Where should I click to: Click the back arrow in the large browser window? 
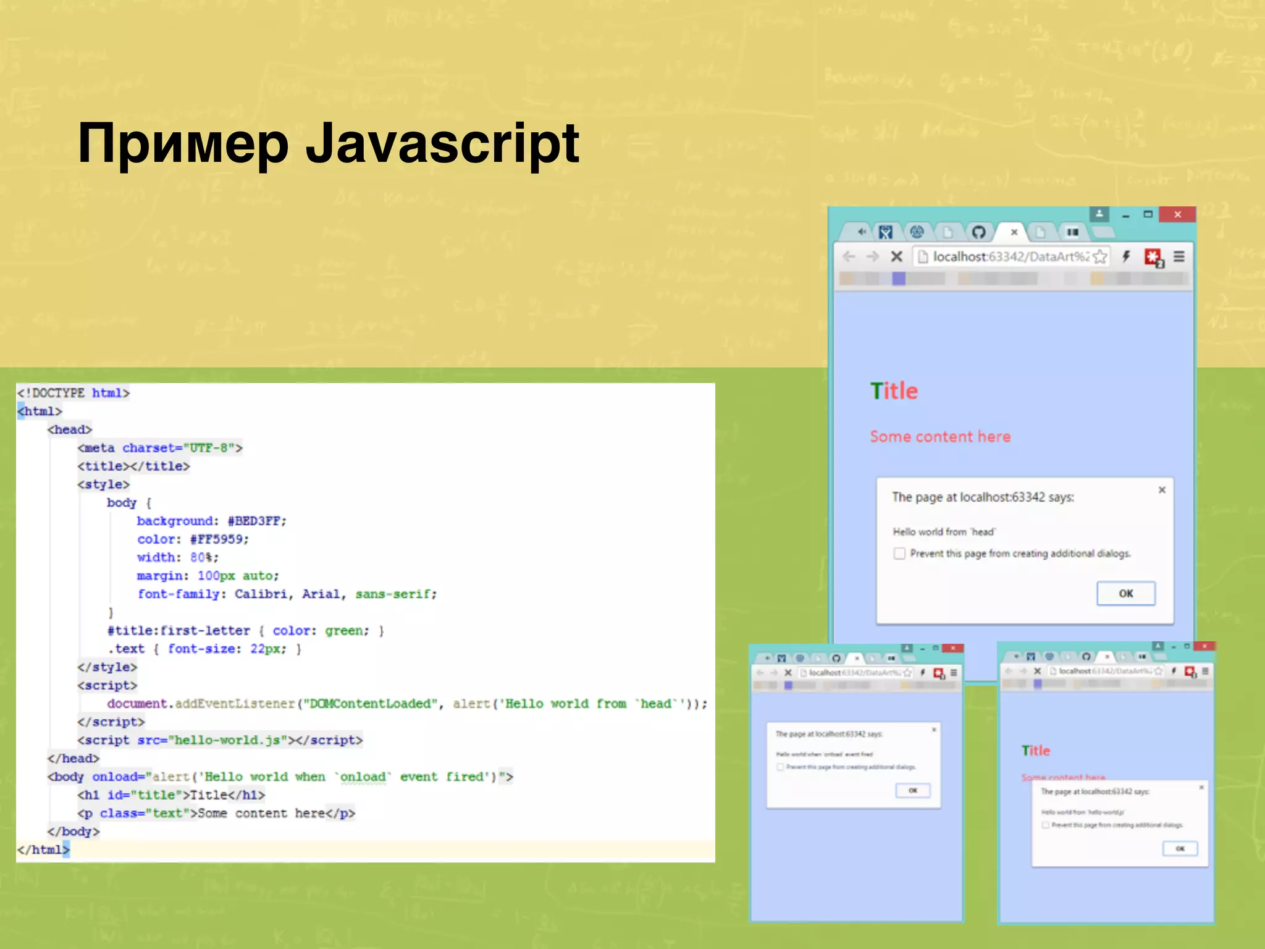pos(849,256)
